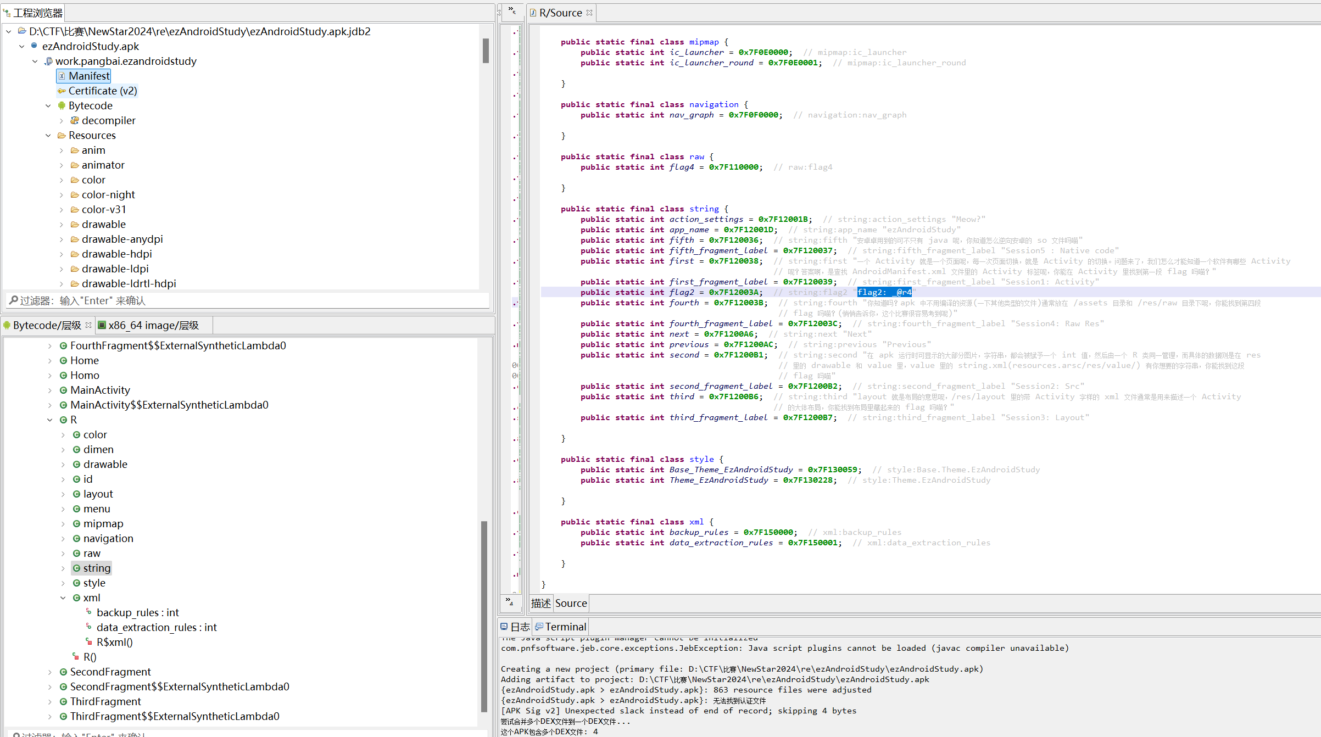Select the animator folder

103,165
